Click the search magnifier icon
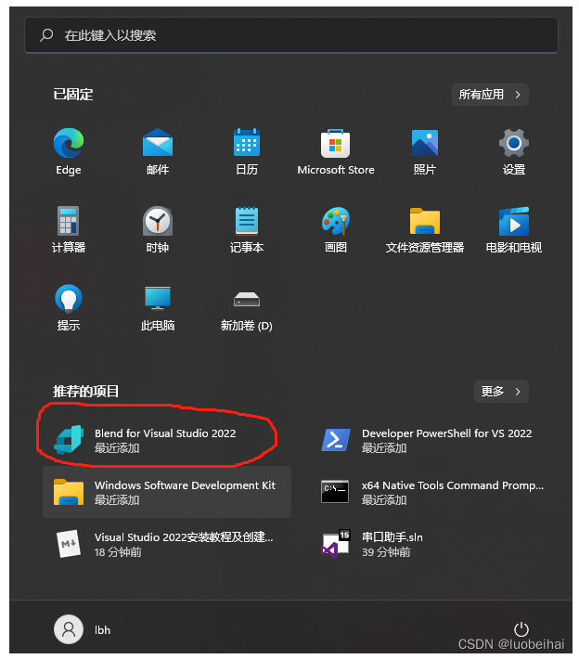579x659 pixels. tap(46, 35)
